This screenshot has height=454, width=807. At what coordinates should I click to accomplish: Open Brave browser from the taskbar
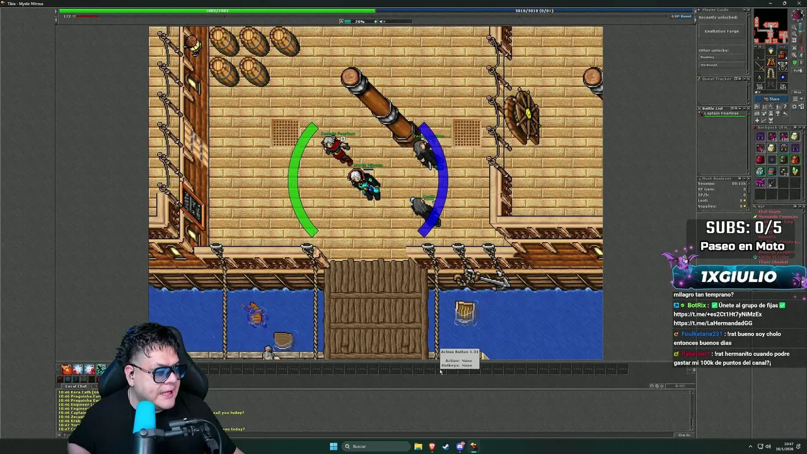(x=432, y=446)
